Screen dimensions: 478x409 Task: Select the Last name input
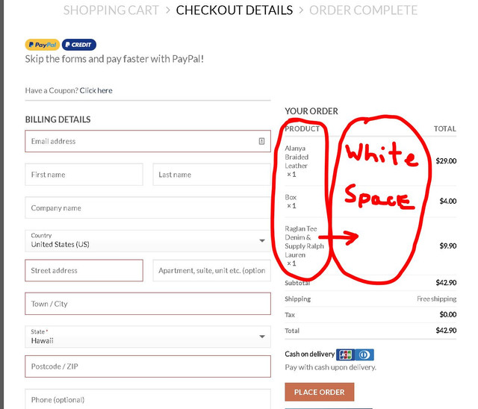pyautogui.click(x=211, y=175)
